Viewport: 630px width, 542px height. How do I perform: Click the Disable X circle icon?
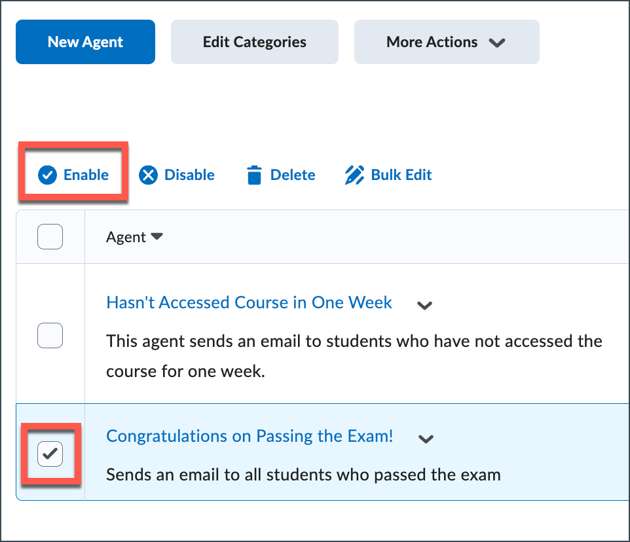(149, 175)
